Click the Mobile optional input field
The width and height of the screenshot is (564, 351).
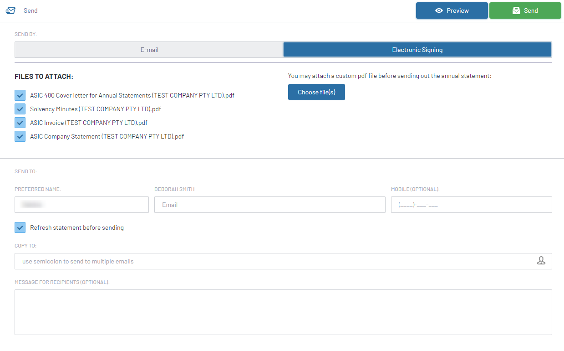471,204
